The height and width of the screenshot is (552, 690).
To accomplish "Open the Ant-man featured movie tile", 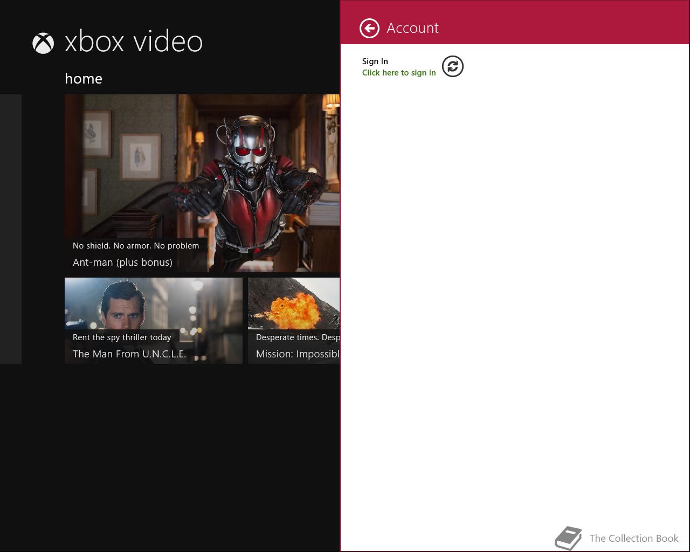I will pos(202,183).
